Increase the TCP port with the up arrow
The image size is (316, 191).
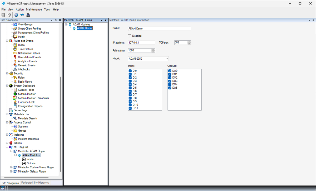click(189, 42)
